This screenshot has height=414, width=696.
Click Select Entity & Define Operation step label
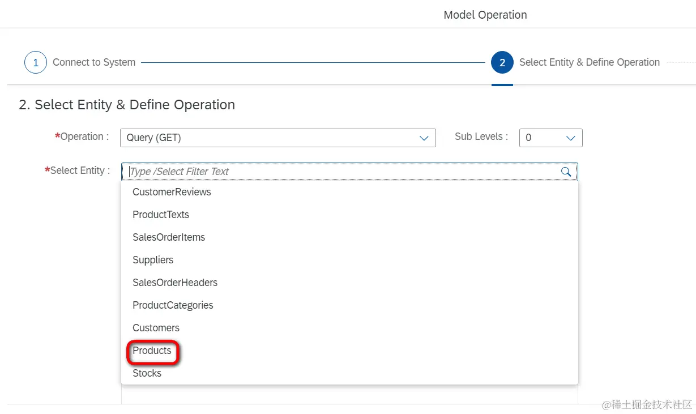[589, 62]
